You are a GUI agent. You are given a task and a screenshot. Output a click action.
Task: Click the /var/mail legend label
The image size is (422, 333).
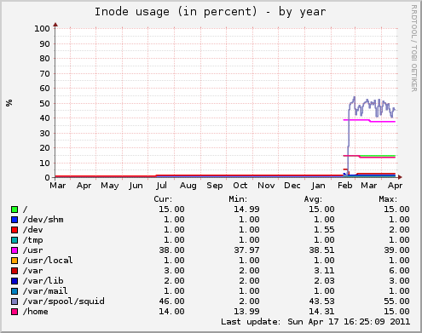click(45, 291)
